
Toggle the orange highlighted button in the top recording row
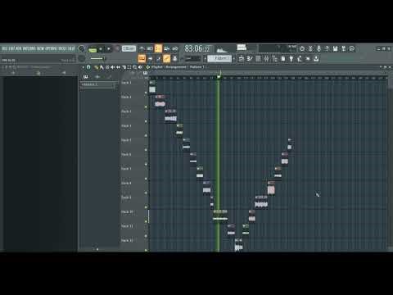(x=158, y=48)
